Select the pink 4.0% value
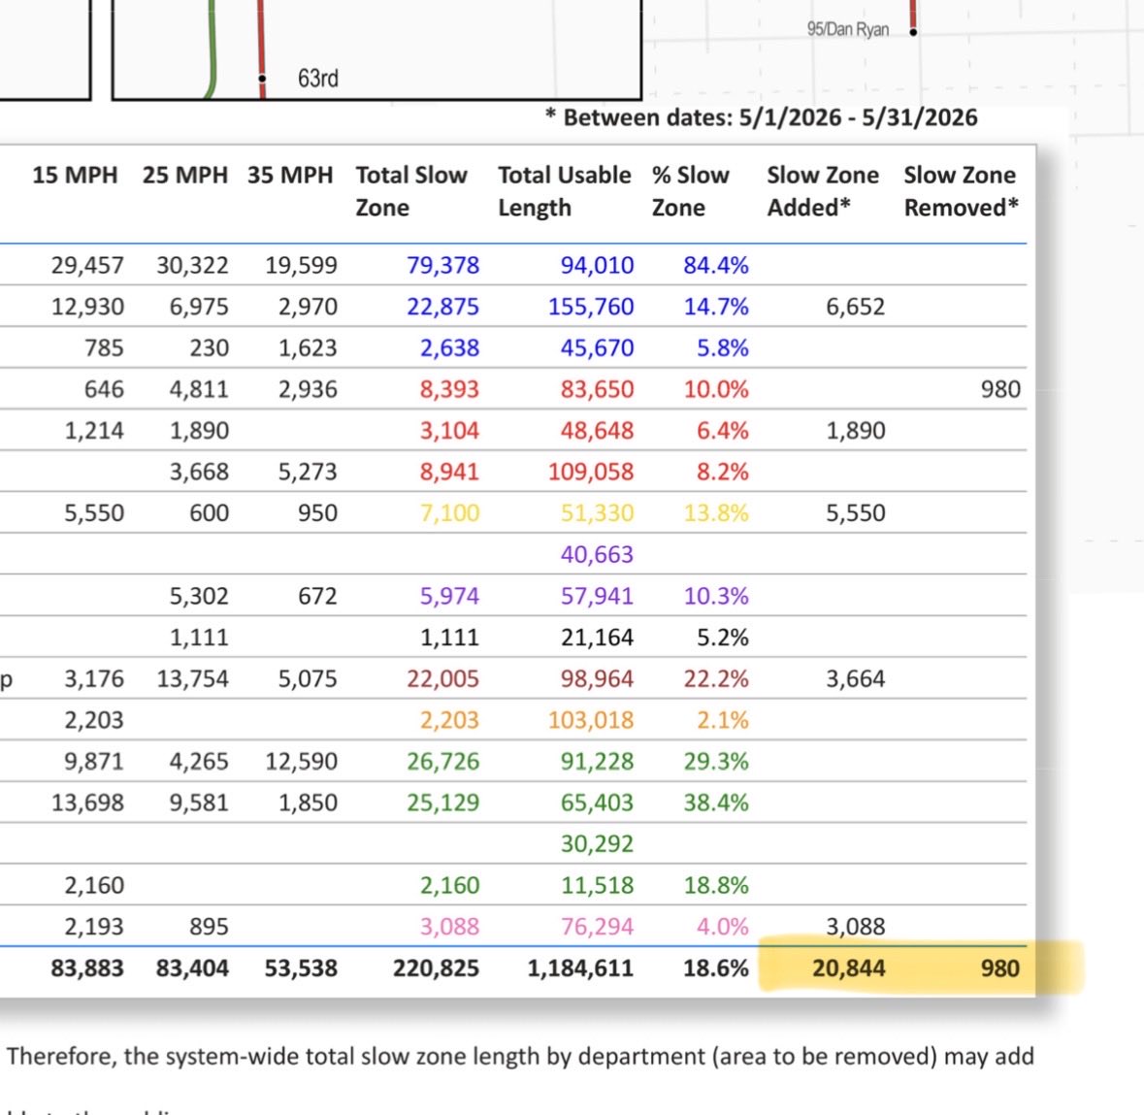 [x=722, y=927]
